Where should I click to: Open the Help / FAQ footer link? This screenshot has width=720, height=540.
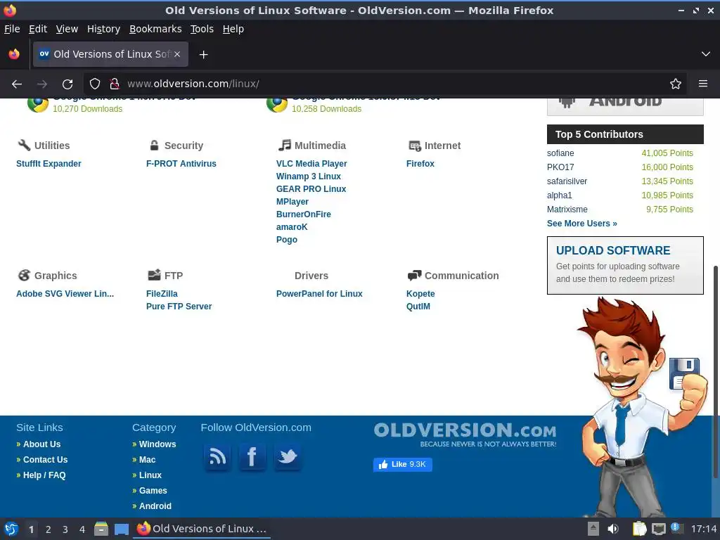click(44, 475)
